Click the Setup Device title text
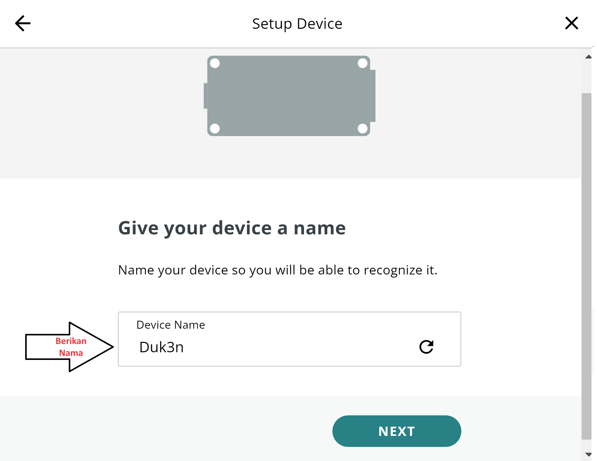 tap(297, 24)
